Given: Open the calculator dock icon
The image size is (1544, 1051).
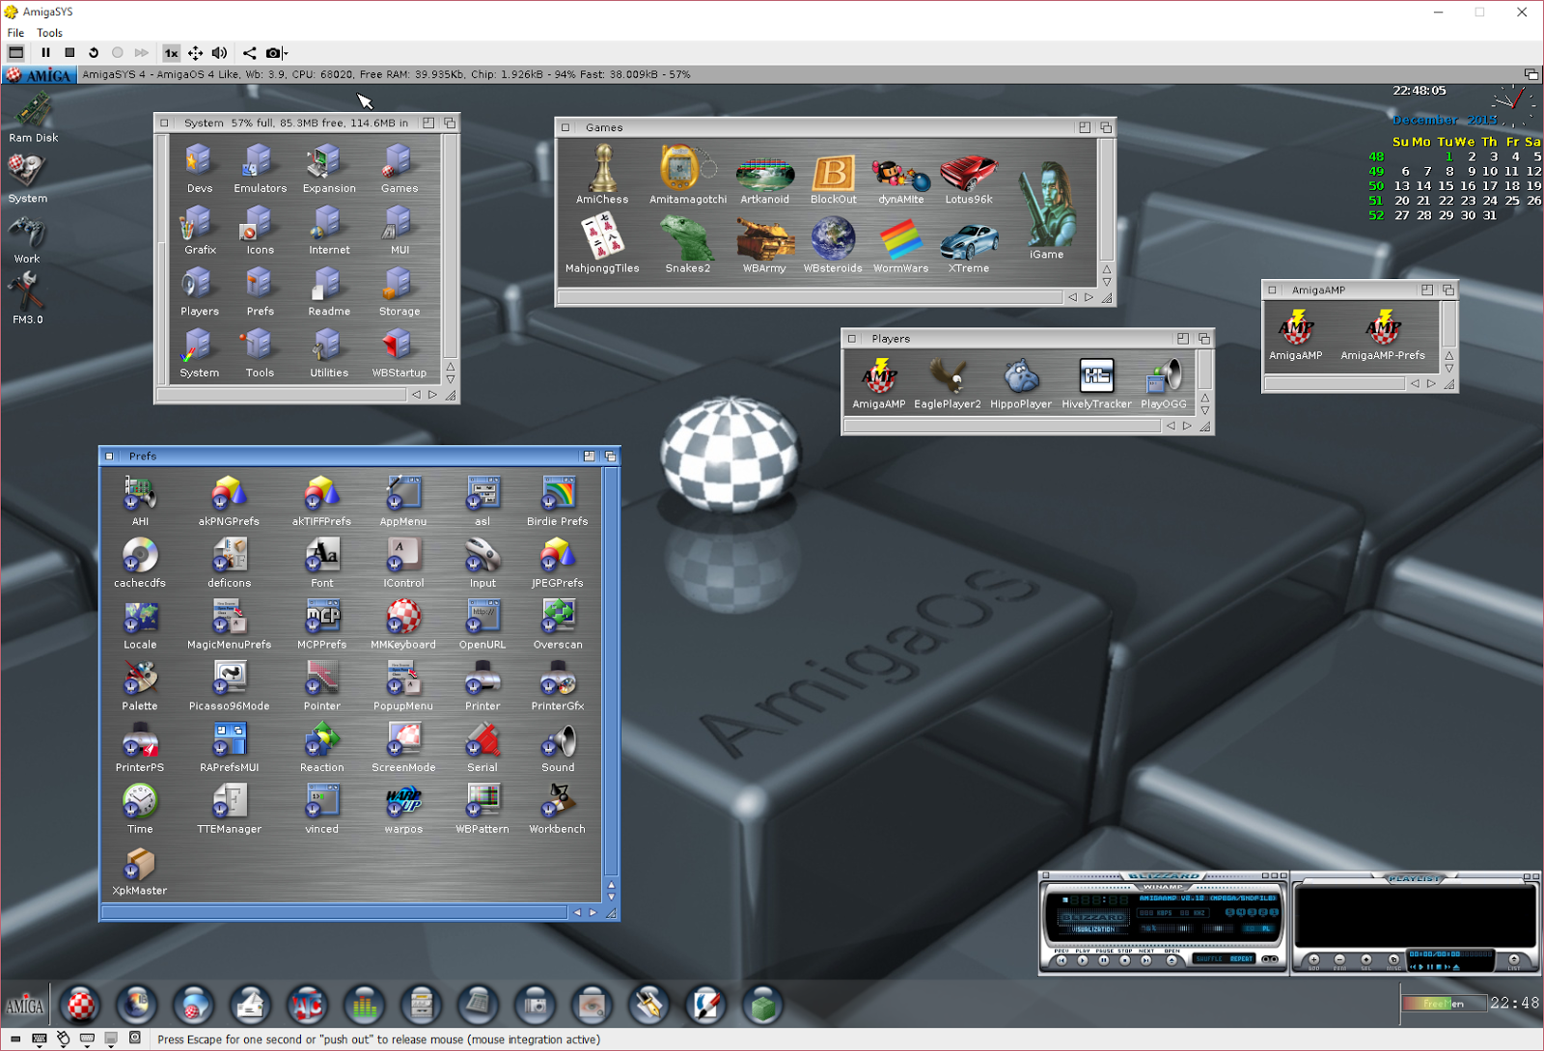Looking at the screenshot, I should pos(478,1006).
